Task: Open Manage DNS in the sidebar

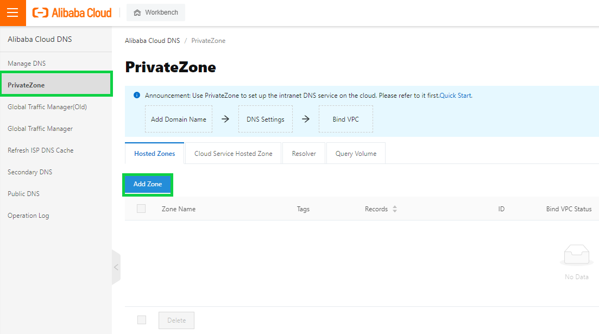Action: [x=56, y=64]
